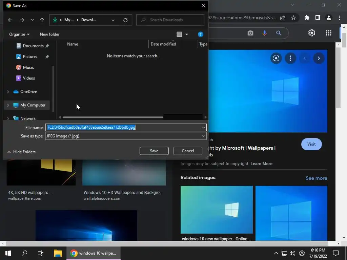The height and width of the screenshot is (260, 347).
Task: Expand the address path dropdown
Action: tap(113, 20)
